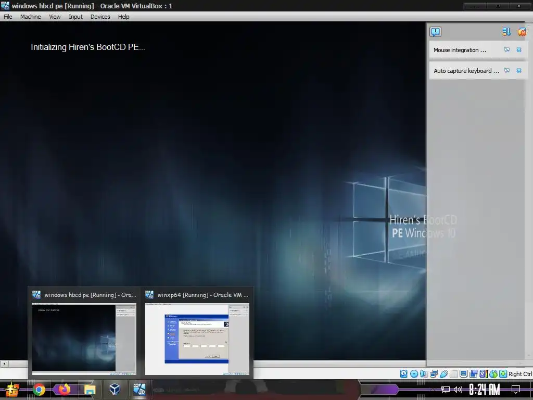Click the optical disk status icon

414,374
